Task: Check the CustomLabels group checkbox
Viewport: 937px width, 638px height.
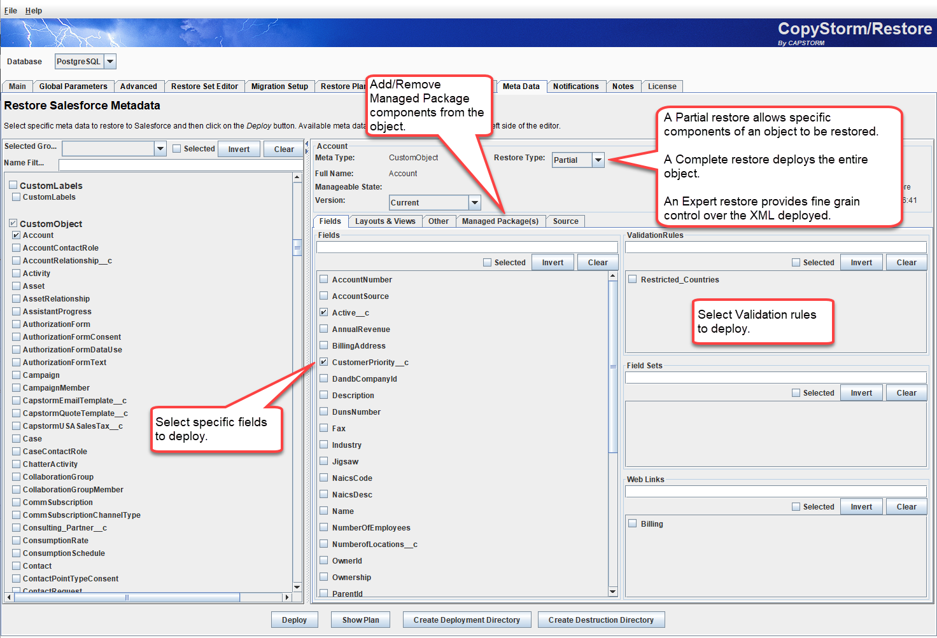Action: click(13, 185)
